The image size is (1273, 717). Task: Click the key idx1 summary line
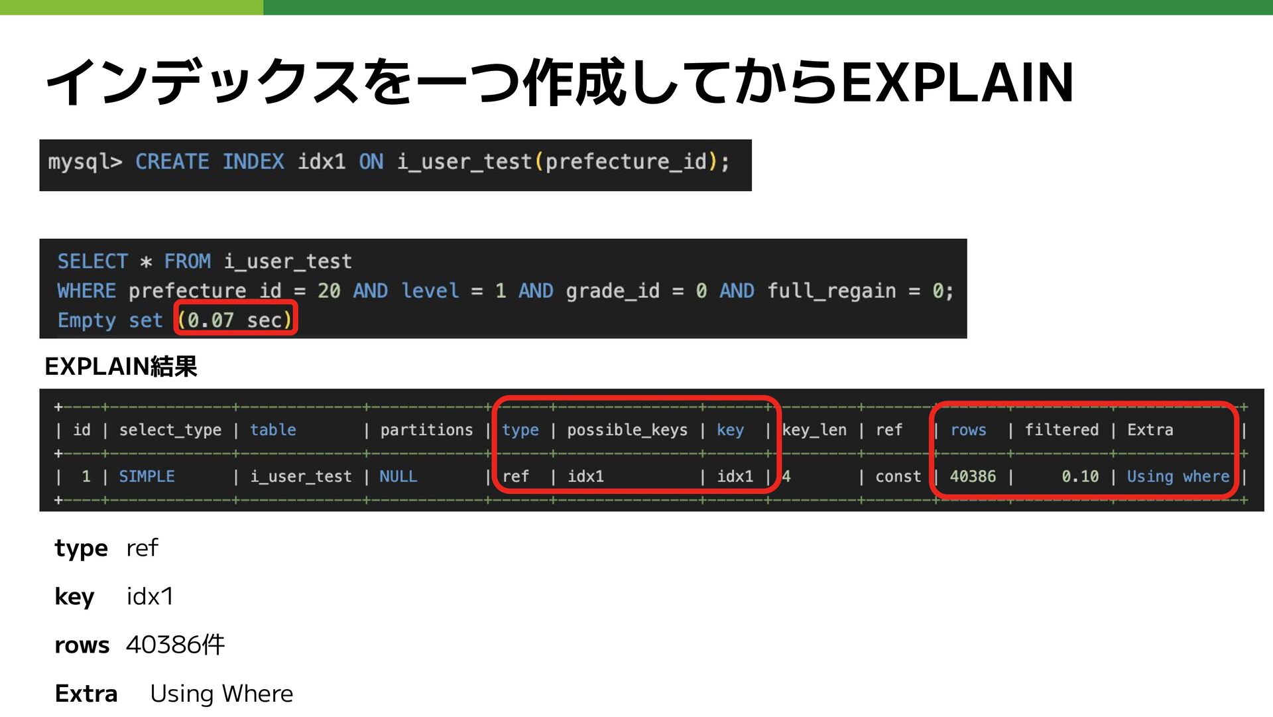click(x=114, y=596)
